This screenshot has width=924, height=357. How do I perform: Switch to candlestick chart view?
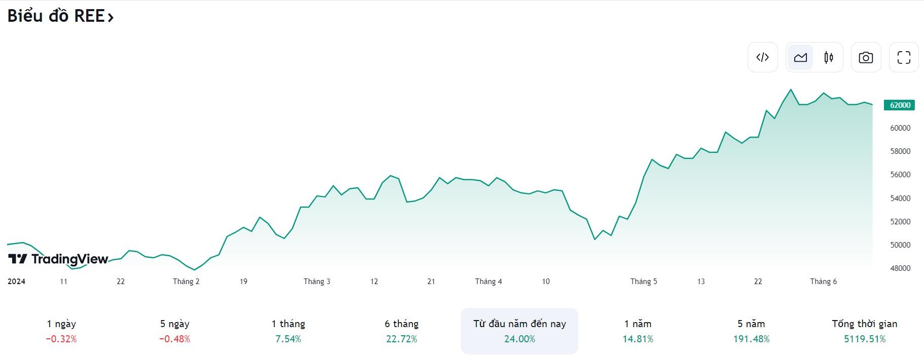829,57
